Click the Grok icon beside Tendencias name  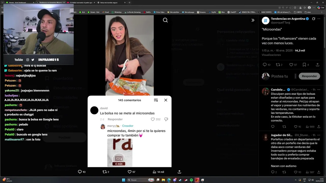coord(314,19)
